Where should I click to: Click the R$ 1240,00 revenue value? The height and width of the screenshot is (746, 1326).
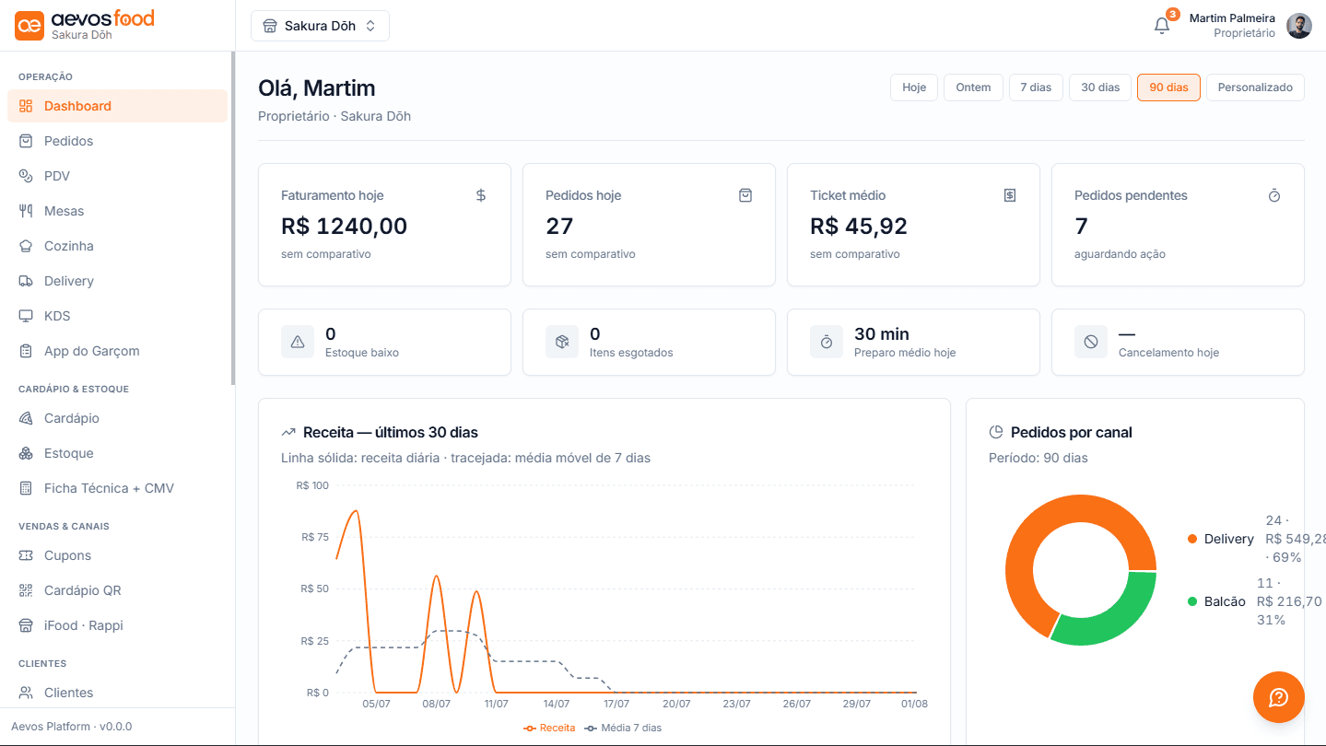344,226
